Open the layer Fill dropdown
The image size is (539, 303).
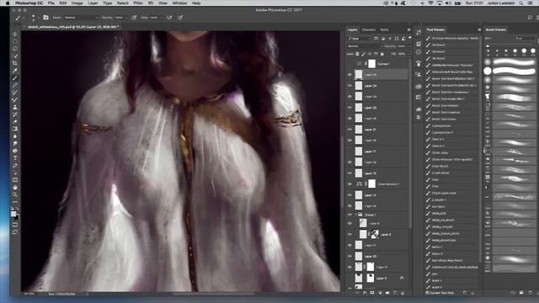[x=408, y=54]
